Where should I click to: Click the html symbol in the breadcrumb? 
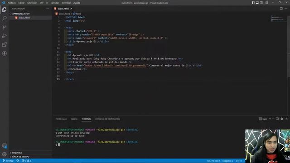78,14
